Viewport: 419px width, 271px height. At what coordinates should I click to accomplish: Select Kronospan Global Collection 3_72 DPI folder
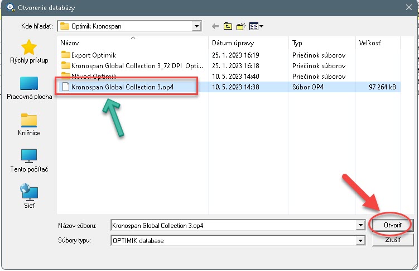pos(132,66)
